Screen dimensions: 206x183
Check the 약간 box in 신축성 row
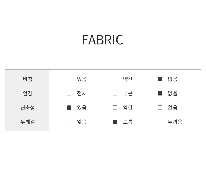click(x=115, y=107)
